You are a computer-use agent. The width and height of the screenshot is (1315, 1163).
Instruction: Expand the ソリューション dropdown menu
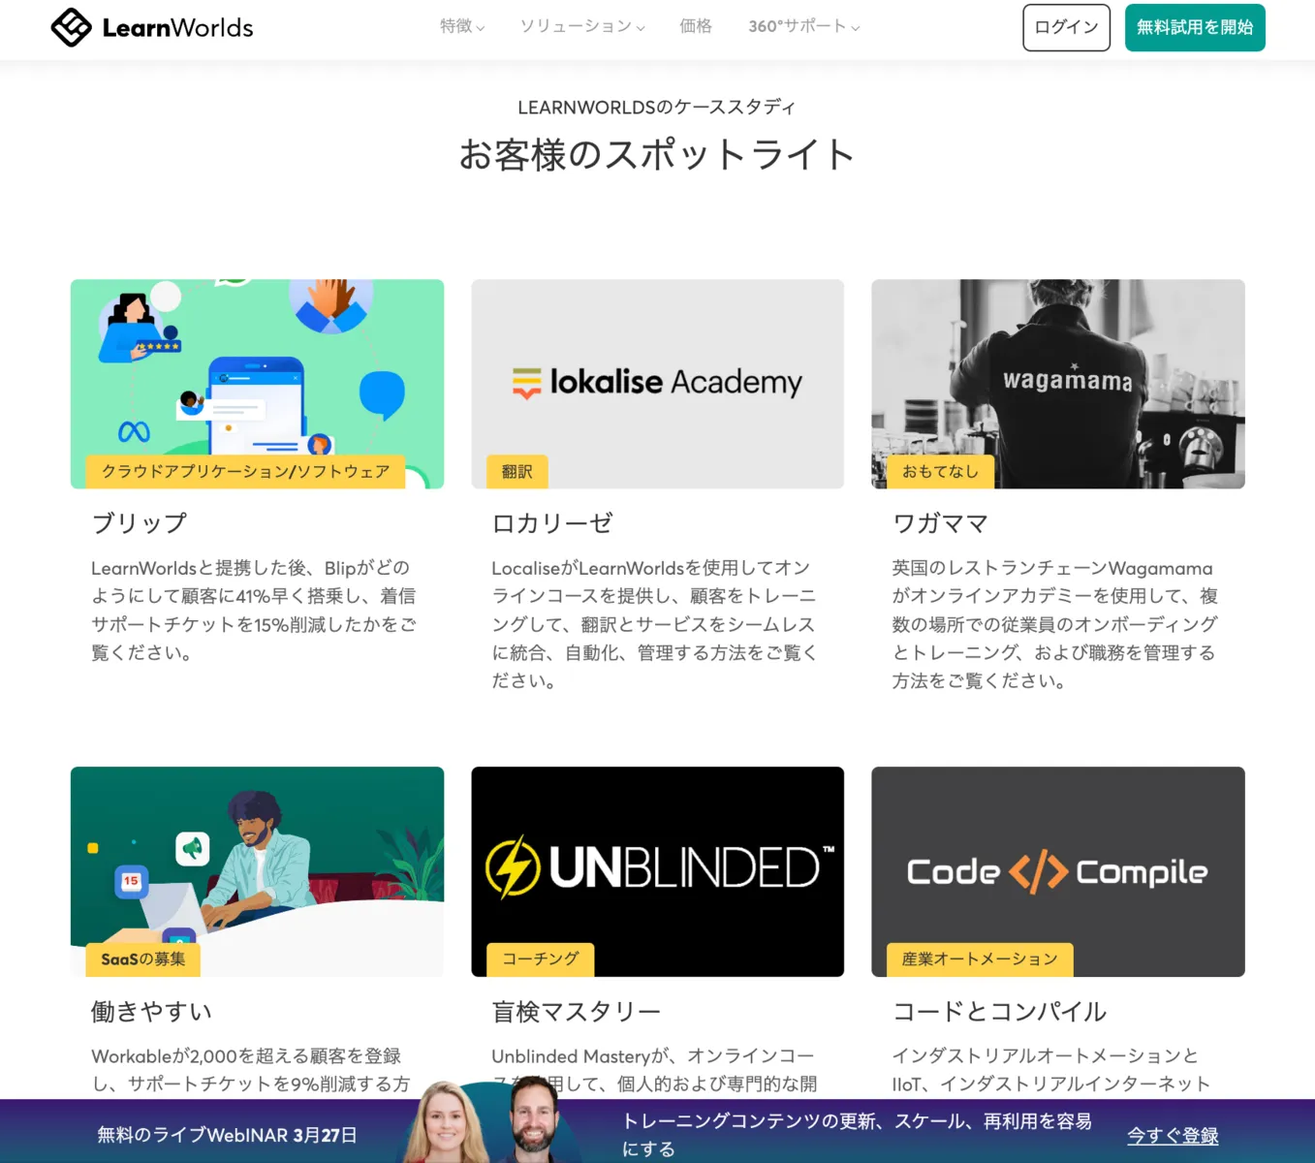582,26
